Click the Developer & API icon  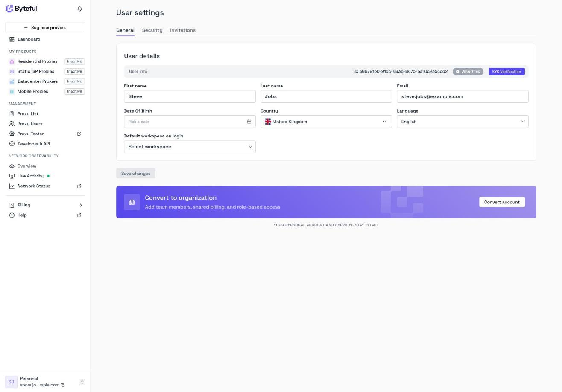(12, 144)
